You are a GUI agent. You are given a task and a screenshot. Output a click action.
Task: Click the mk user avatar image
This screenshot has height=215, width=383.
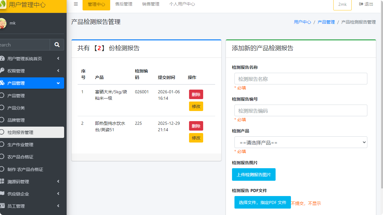pyautogui.click(x=2, y=23)
